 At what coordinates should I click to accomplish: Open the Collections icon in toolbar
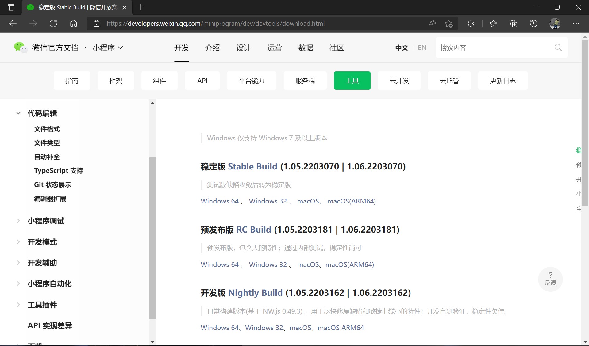click(x=514, y=23)
